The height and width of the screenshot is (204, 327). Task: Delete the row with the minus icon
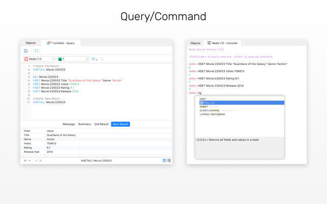[29, 161]
